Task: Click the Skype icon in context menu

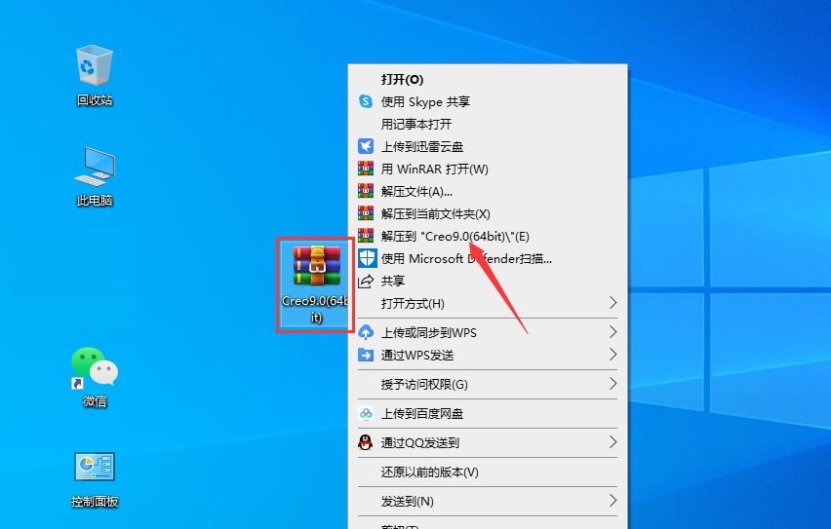Action: [366, 101]
